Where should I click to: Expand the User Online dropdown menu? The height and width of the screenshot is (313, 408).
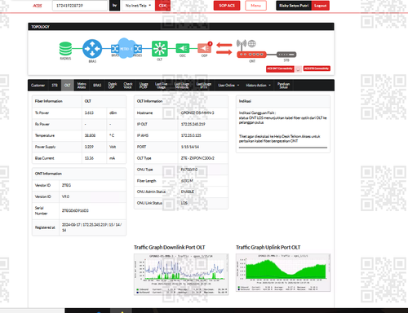click(x=228, y=86)
